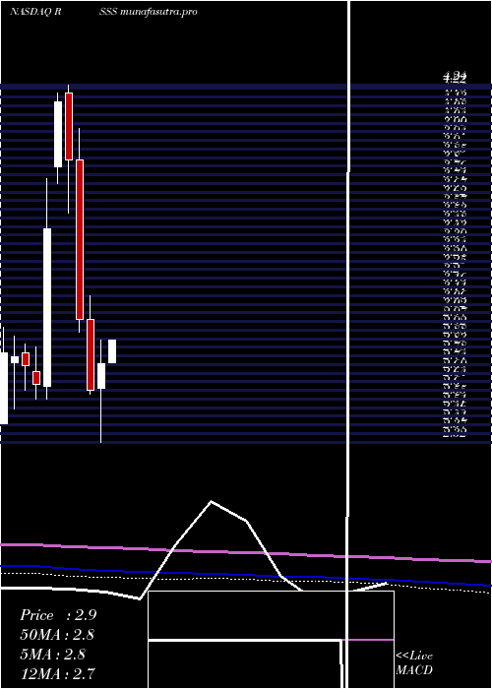The image size is (492, 689).
Task: Click the 'Price : 2.9' readout
Action: [x=58, y=615]
